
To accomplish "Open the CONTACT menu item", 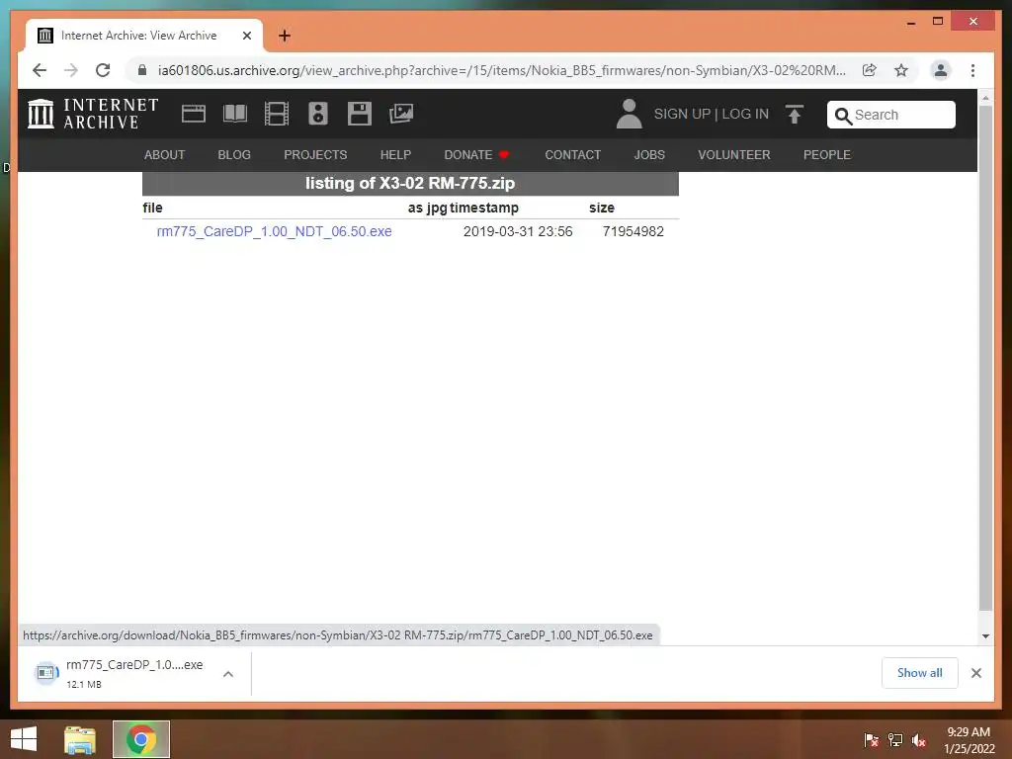I will pos(573,155).
